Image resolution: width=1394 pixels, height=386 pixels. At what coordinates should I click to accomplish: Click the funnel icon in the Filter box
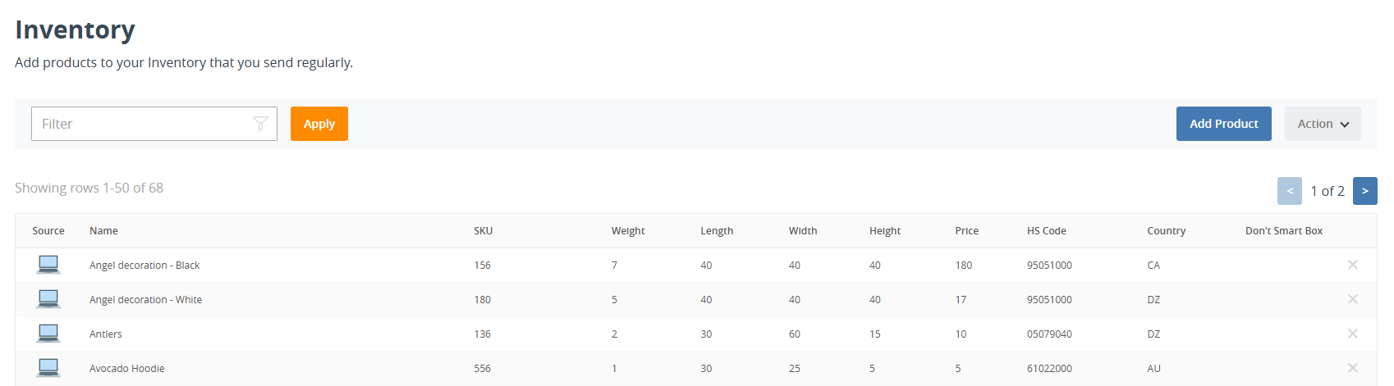click(260, 124)
